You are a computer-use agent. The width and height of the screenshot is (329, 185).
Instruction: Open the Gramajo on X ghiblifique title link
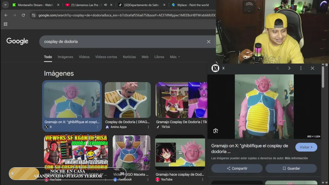tap(250, 149)
